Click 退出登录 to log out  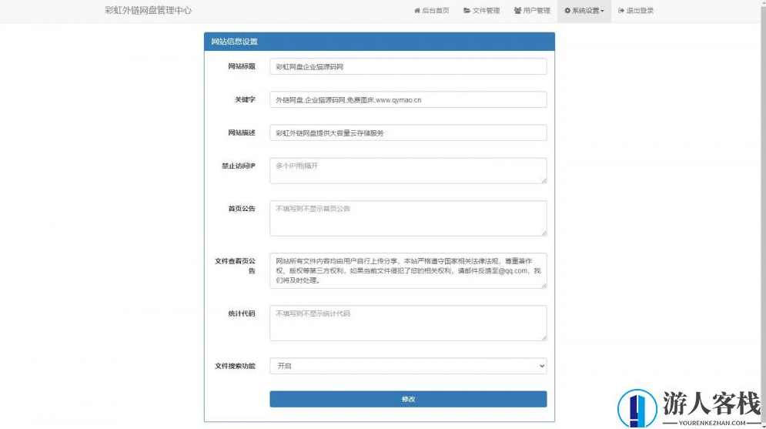636,11
